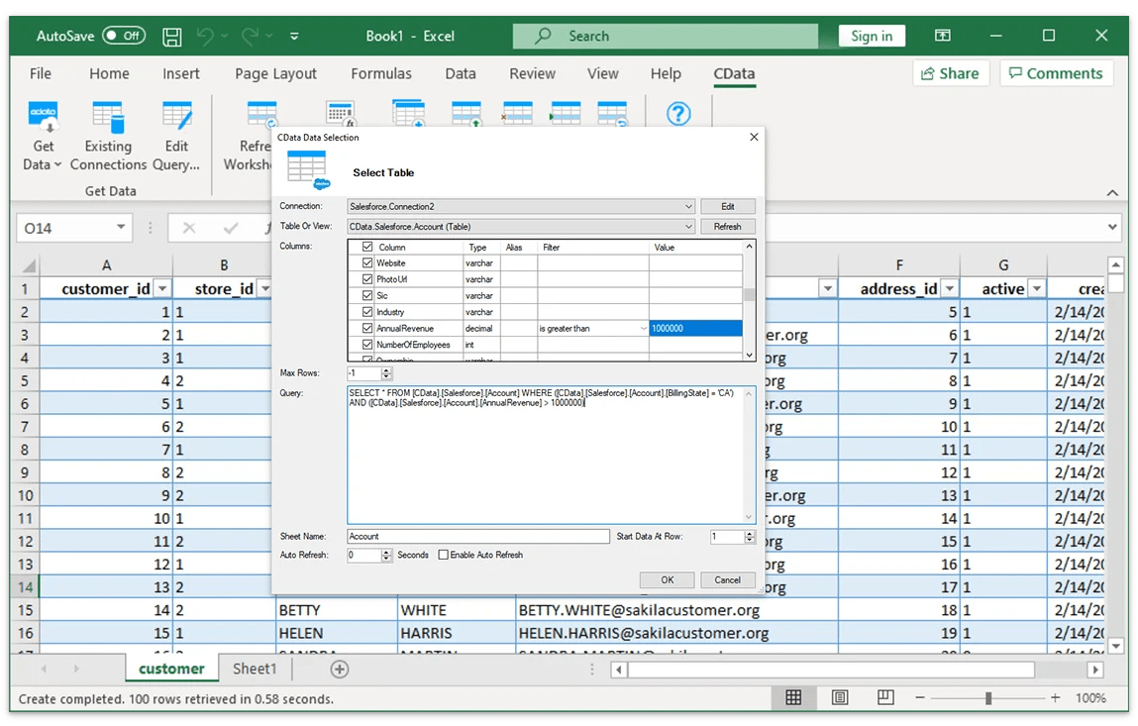The image size is (1138, 726).
Task: Click the table with curved-arrow ribbon icon
Action: tap(612, 115)
